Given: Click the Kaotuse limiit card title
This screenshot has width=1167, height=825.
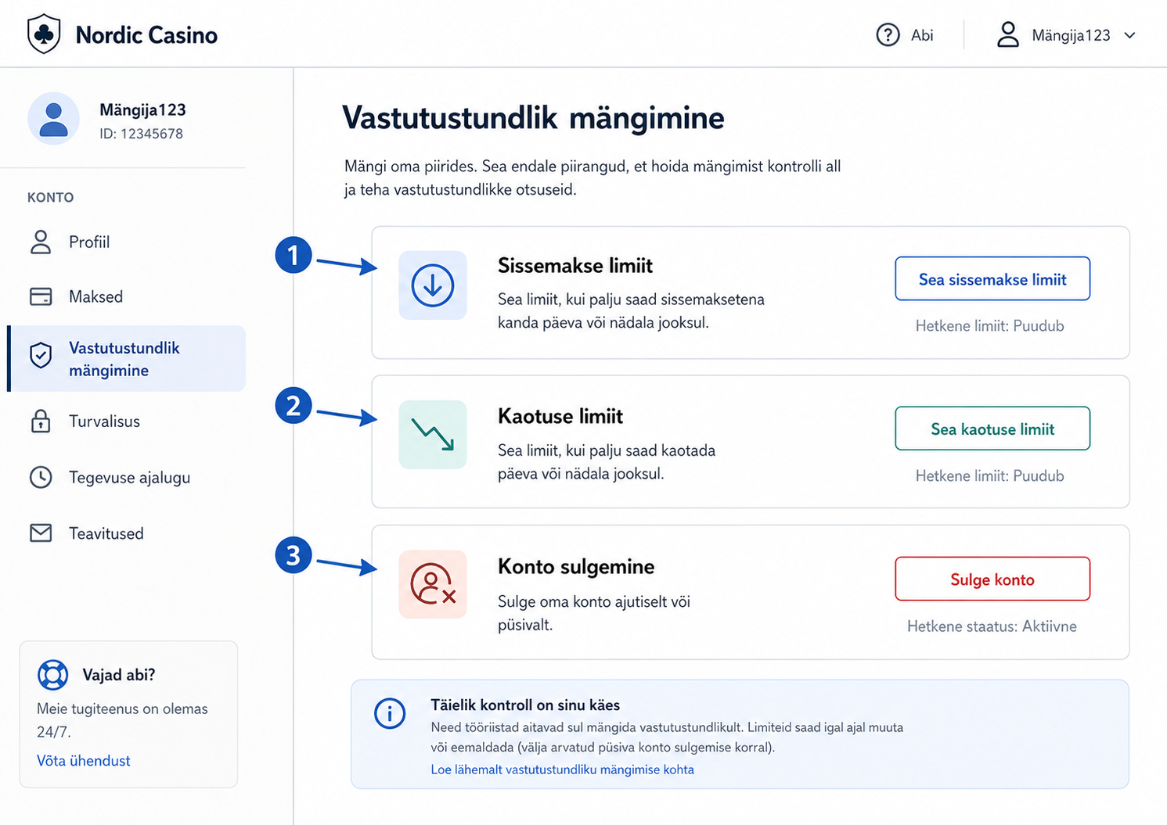Looking at the screenshot, I should coord(560,416).
